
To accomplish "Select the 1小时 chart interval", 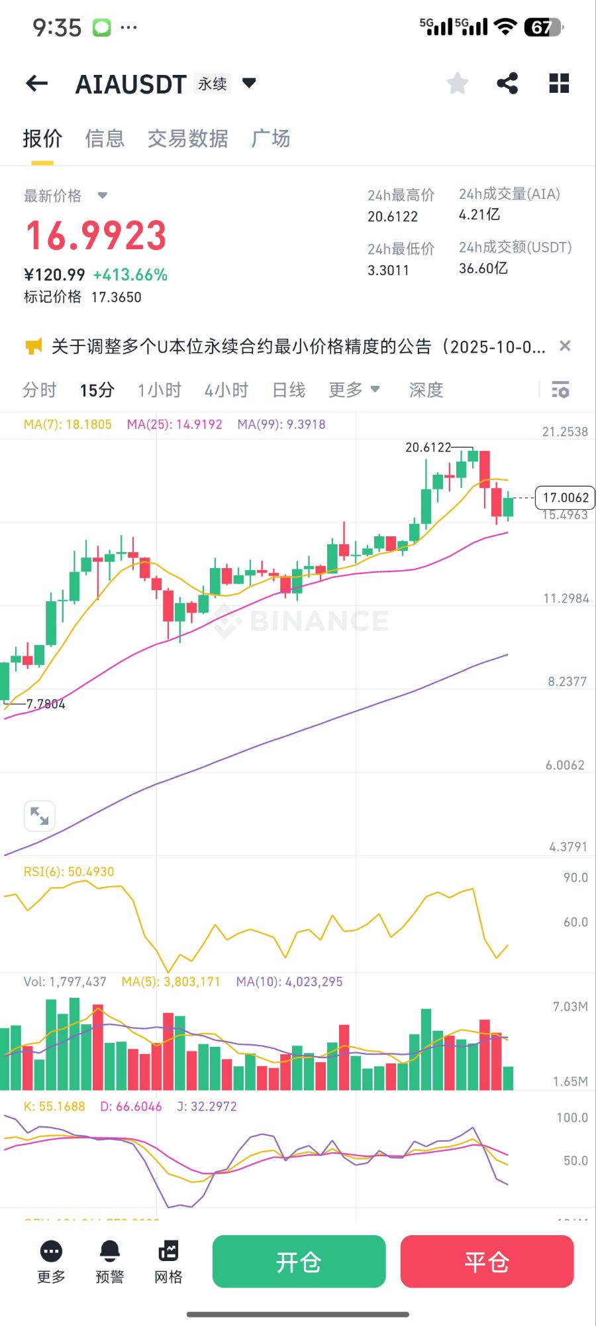I will 160,390.
